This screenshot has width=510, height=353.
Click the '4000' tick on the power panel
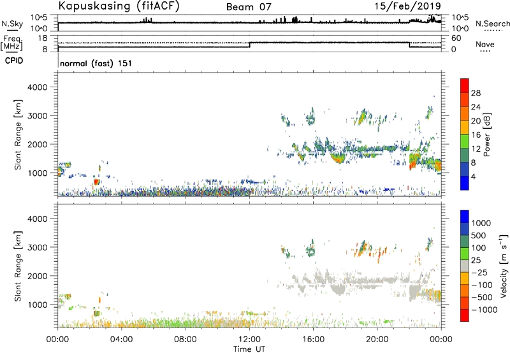coord(37,87)
